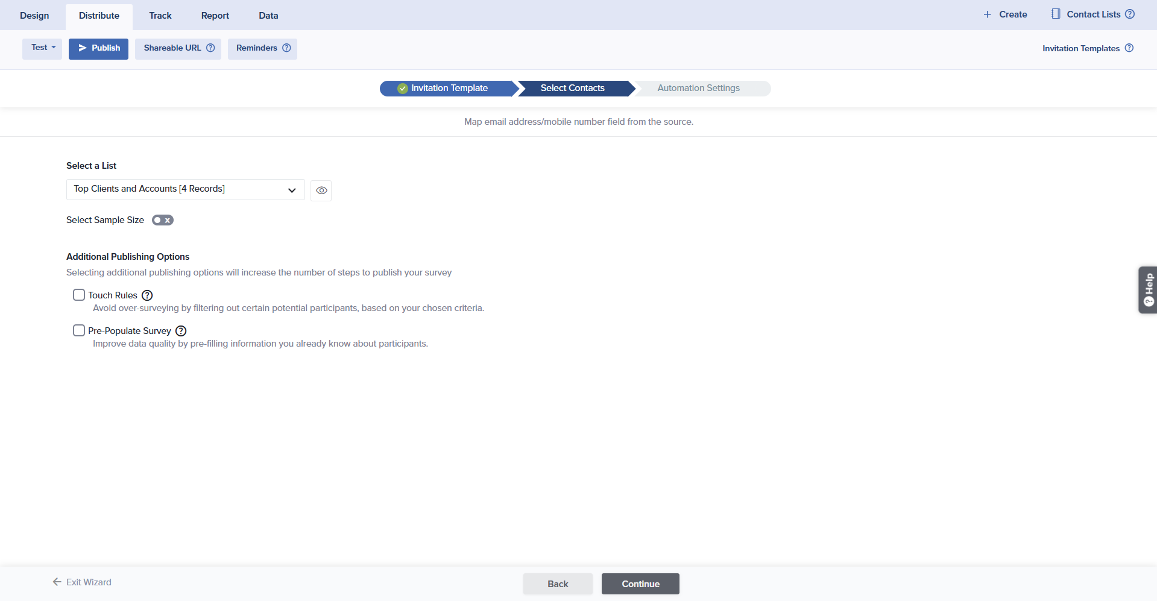Enable the Touch Rules checkbox

pyautogui.click(x=79, y=295)
